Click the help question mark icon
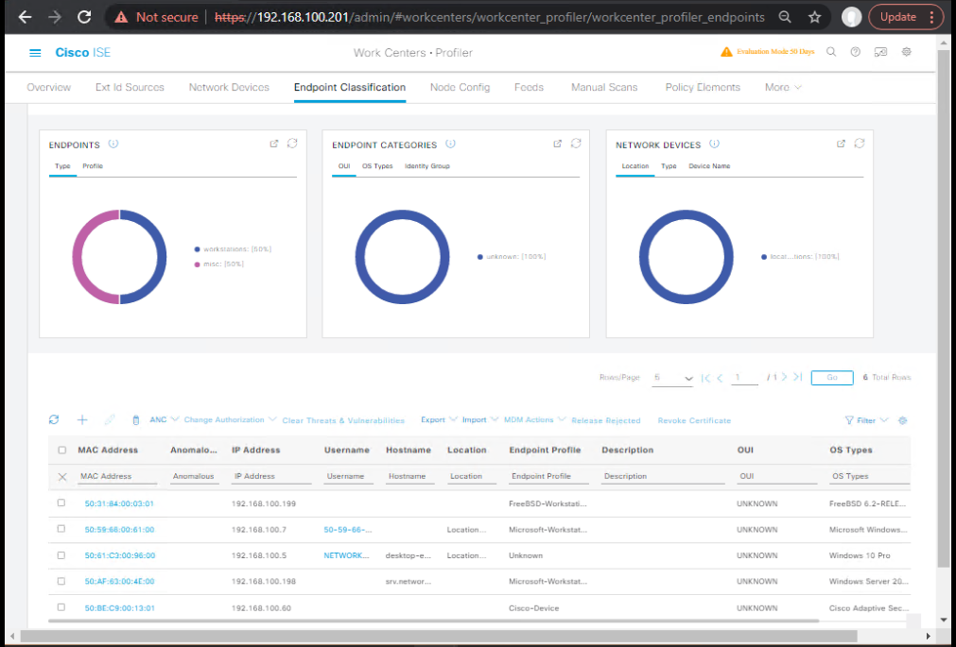Screen dimensions: 956x647 pos(856,52)
